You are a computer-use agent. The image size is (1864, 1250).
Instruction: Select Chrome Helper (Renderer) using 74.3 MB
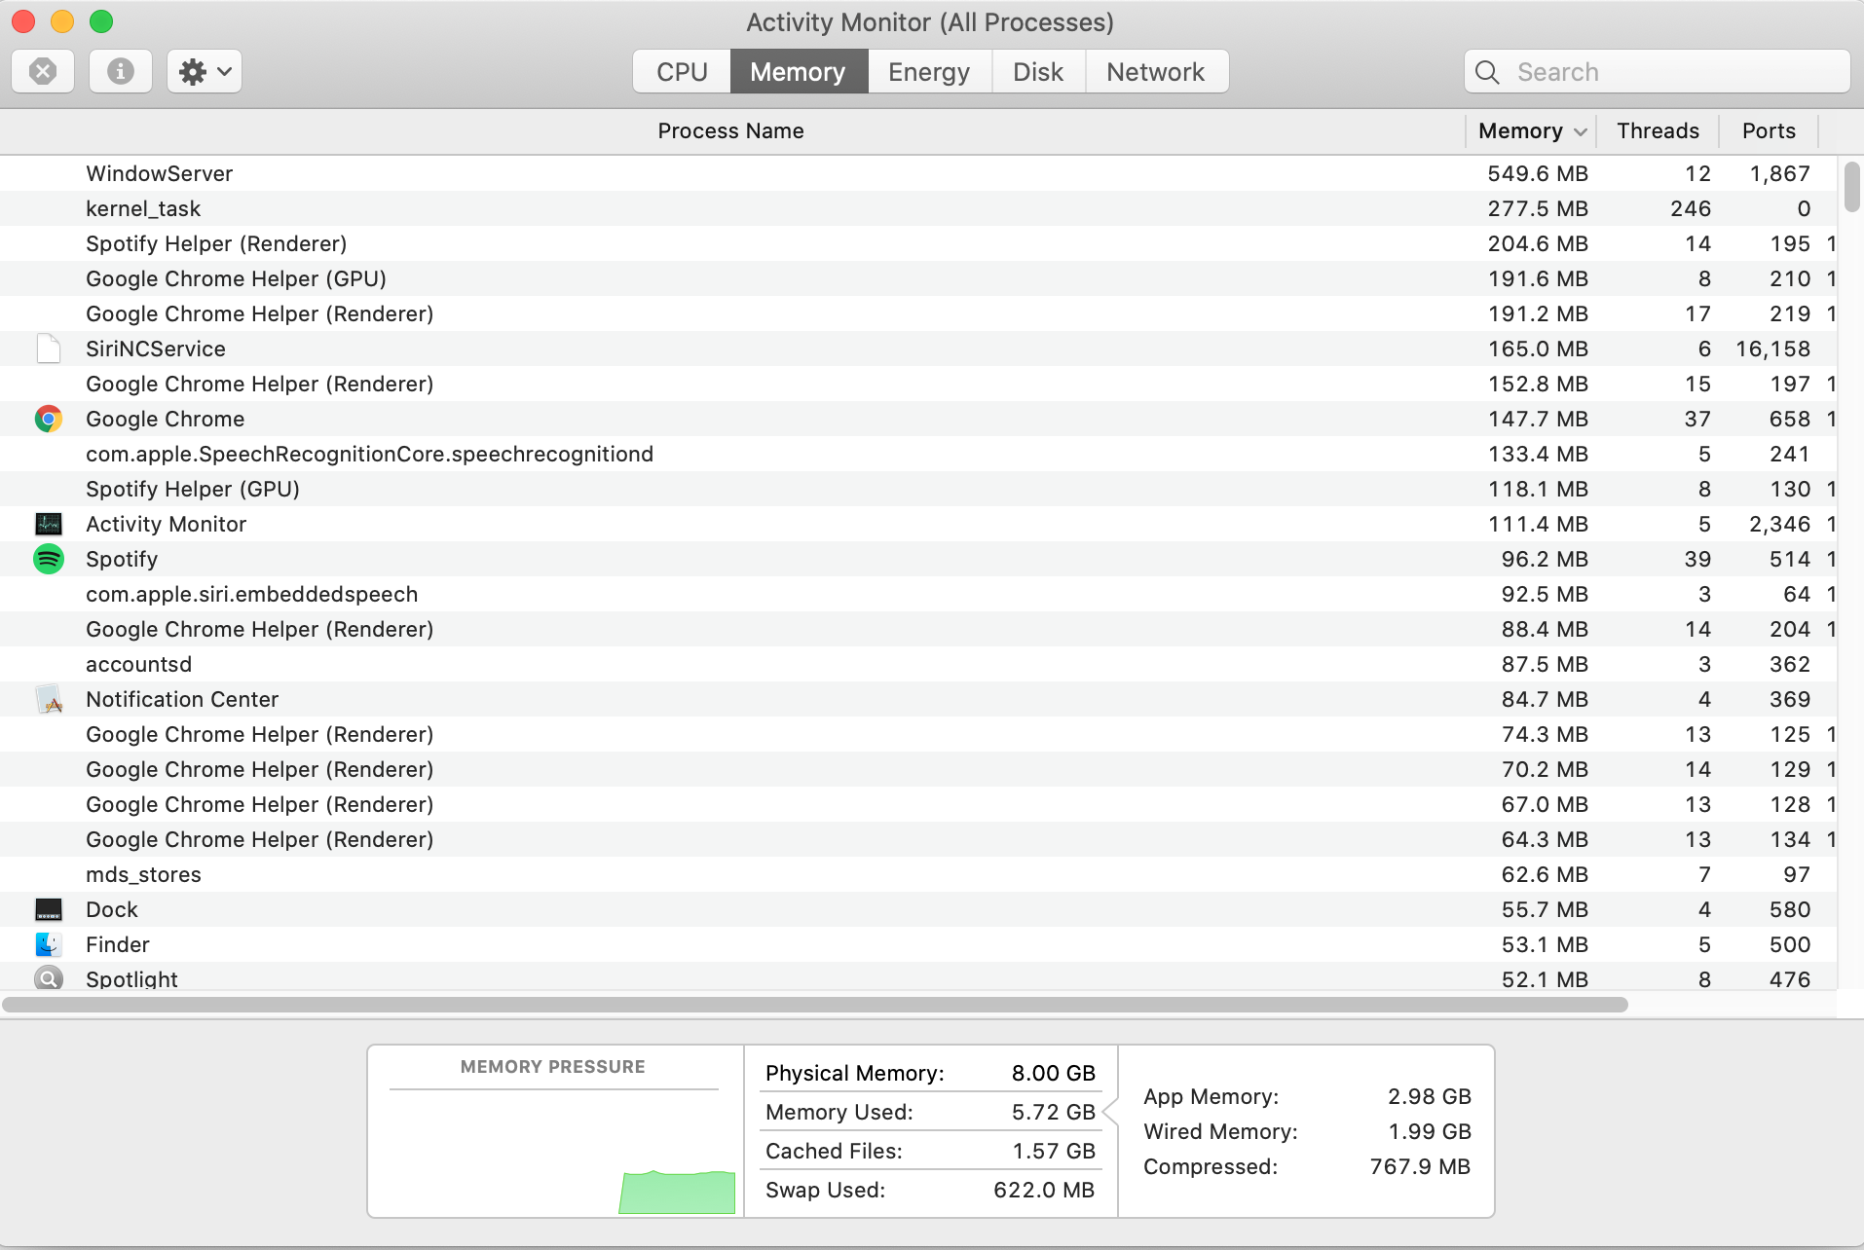(x=918, y=734)
